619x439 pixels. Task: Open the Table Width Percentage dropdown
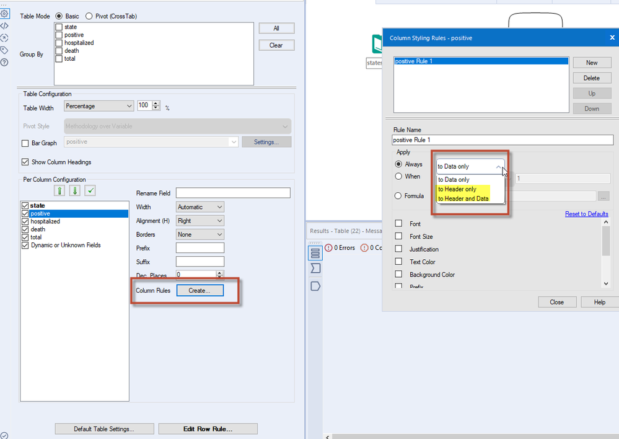(99, 106)
